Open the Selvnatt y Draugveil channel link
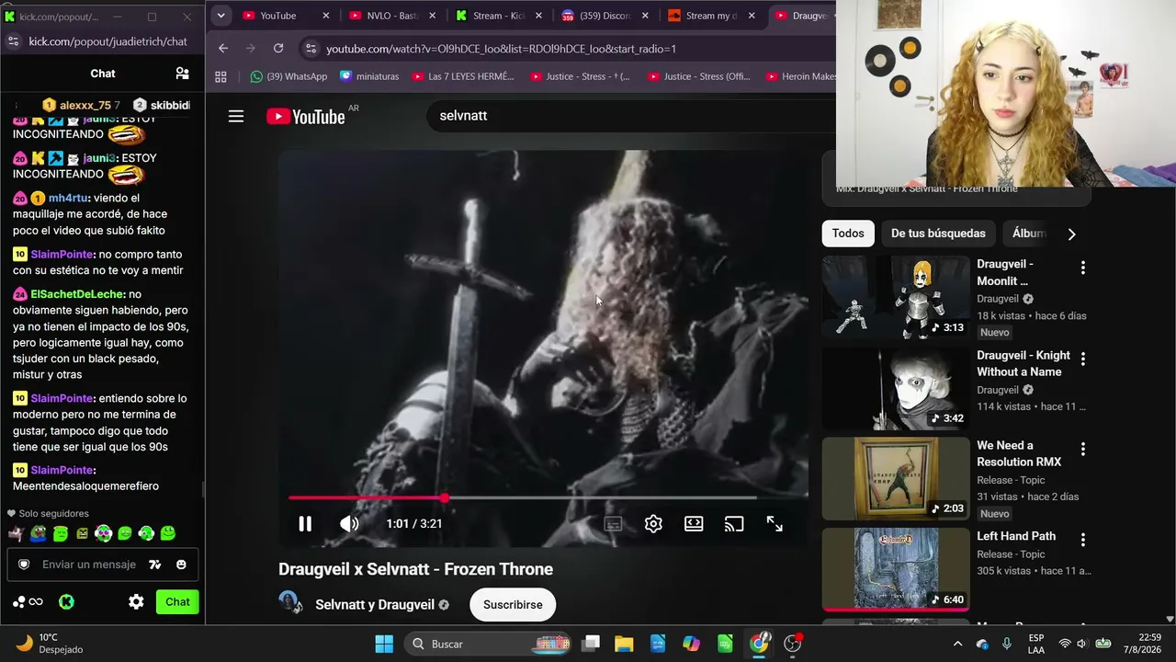1176x662 pixels. coord(375,605)
